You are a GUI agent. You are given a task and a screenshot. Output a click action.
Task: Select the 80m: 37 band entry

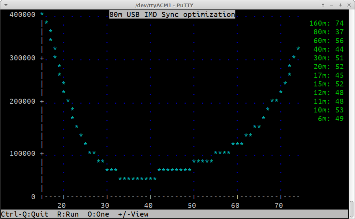click(329, 32)
